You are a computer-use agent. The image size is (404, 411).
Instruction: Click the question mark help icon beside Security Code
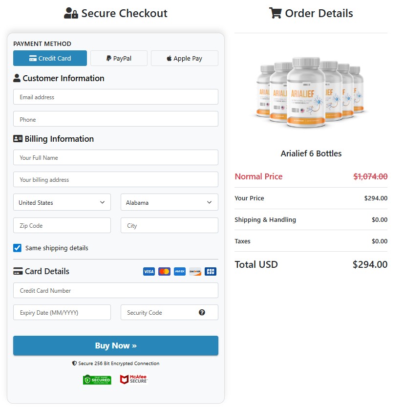coord(202,312)
